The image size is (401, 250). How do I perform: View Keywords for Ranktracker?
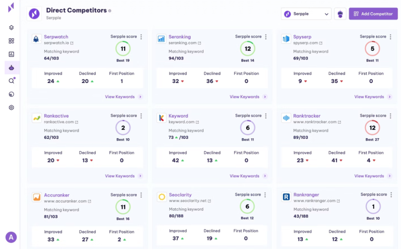(x=374, y=176)
